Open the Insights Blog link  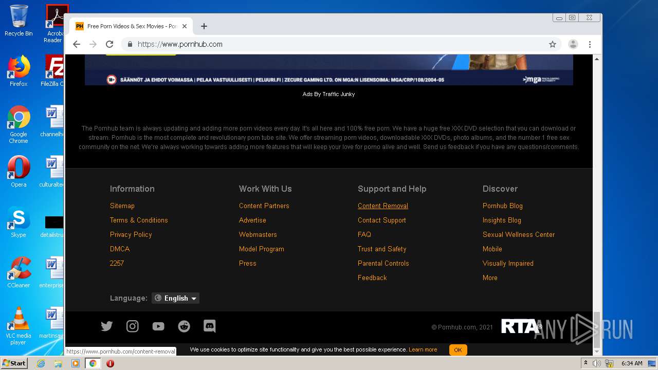pos(502,220)
